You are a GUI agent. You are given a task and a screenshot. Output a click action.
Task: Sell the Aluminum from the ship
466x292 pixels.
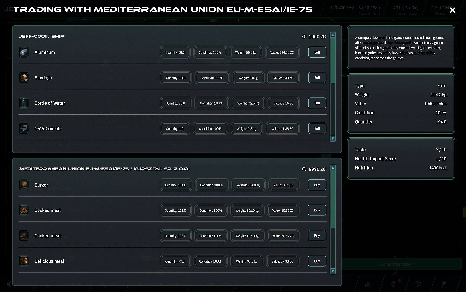tap(317, 52)
